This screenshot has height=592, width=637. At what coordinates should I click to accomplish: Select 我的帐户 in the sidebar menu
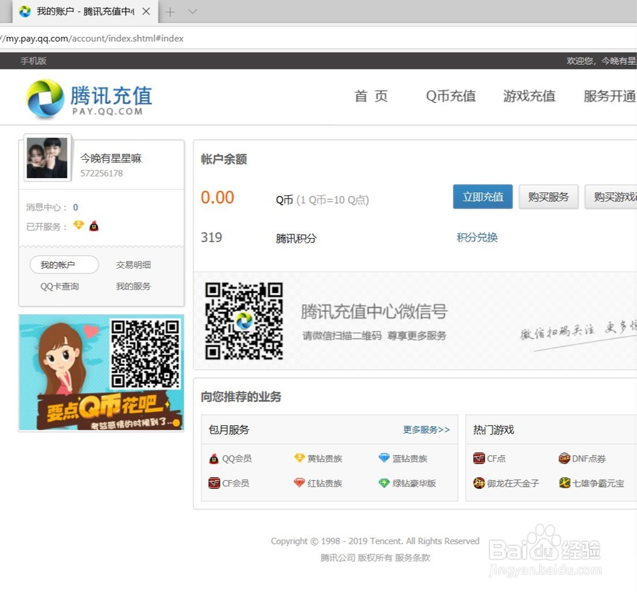tap(64, 265)
